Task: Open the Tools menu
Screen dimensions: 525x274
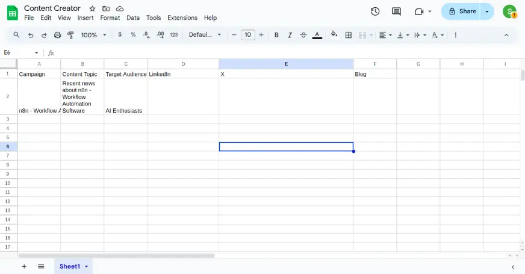Action: coord(154,17)
